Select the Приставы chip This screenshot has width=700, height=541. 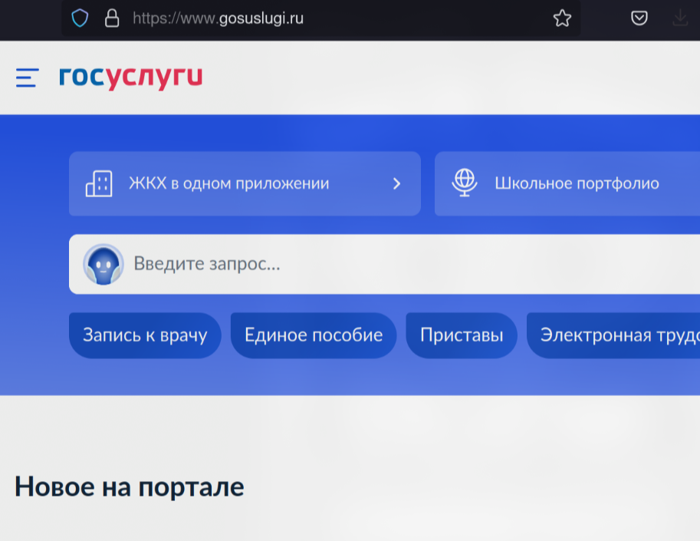pos(462,335)
